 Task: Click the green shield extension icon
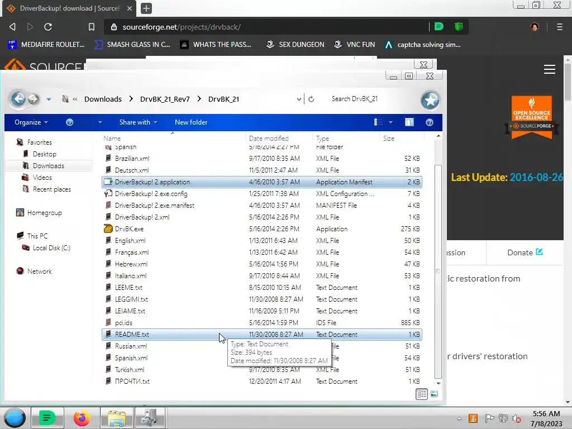(x=459, y=27)
